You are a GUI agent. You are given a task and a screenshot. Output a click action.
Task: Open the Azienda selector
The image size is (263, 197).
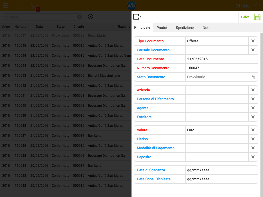click(x=217, y=90)
